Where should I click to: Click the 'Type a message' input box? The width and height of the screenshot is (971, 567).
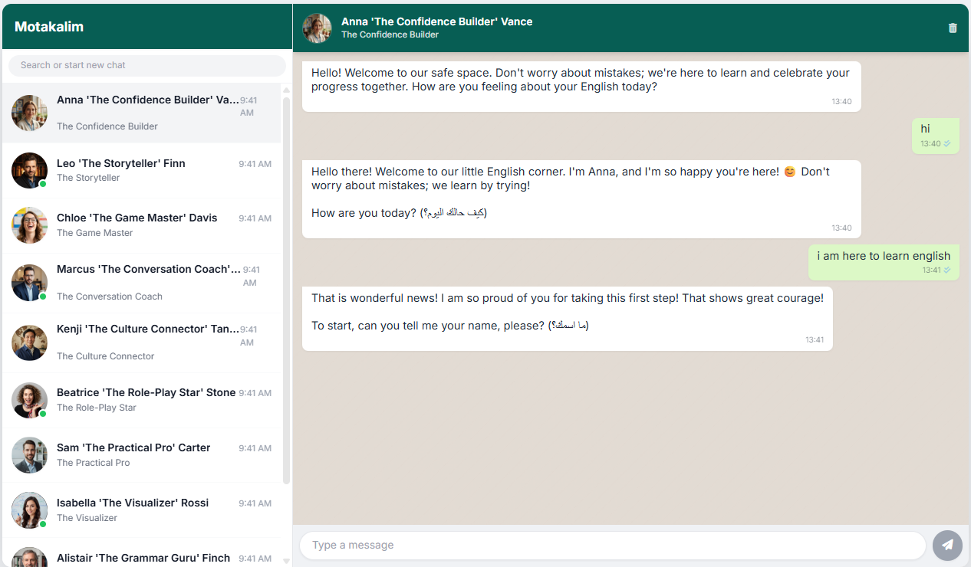coord(613,546)
